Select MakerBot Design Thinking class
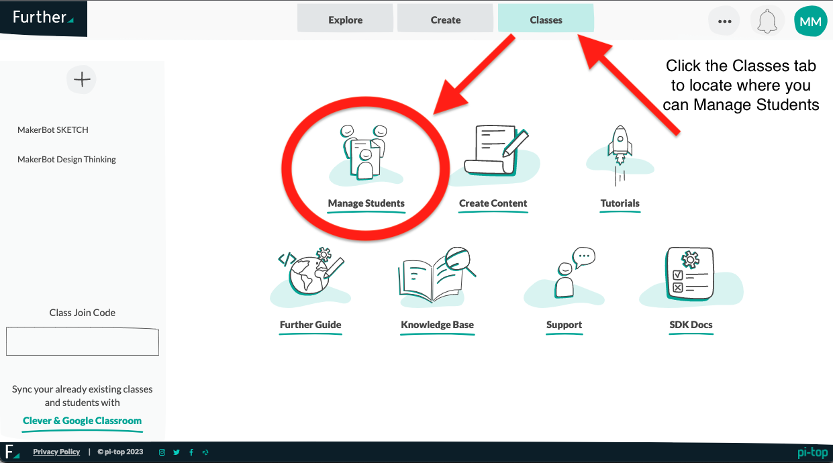This screenshot has height=463, width=833. pyautogui.click(x=67, y=159)
